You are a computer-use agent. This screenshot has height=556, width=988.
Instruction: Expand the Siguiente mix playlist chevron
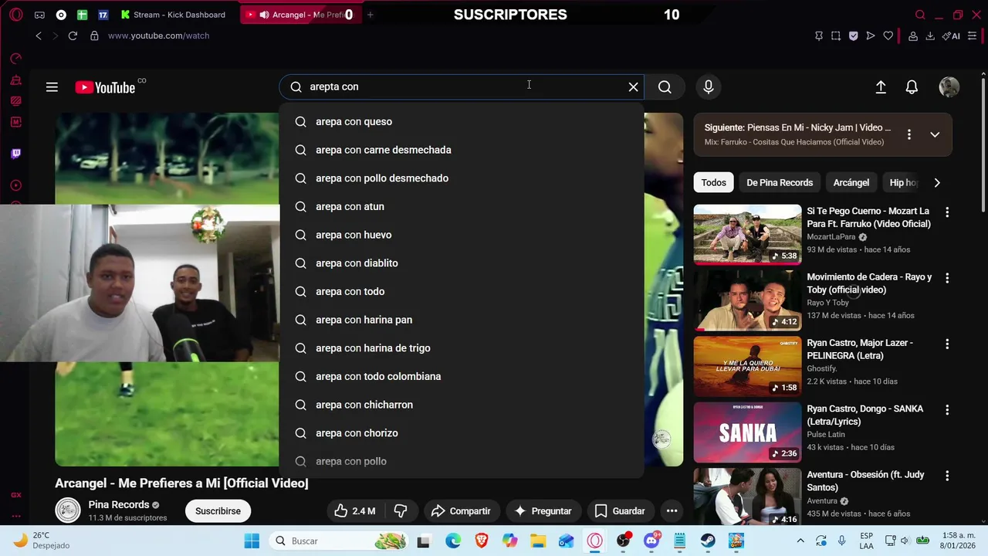point(935,134)
